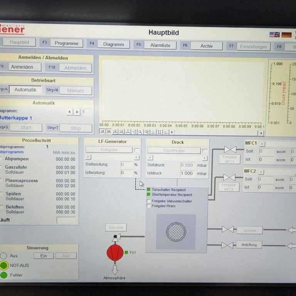Image resolution: width=296 pixels, height=296 pixels.
Task: Click the green FU1 status indicator
Action: pyautogui.click(x=126, y=252)
